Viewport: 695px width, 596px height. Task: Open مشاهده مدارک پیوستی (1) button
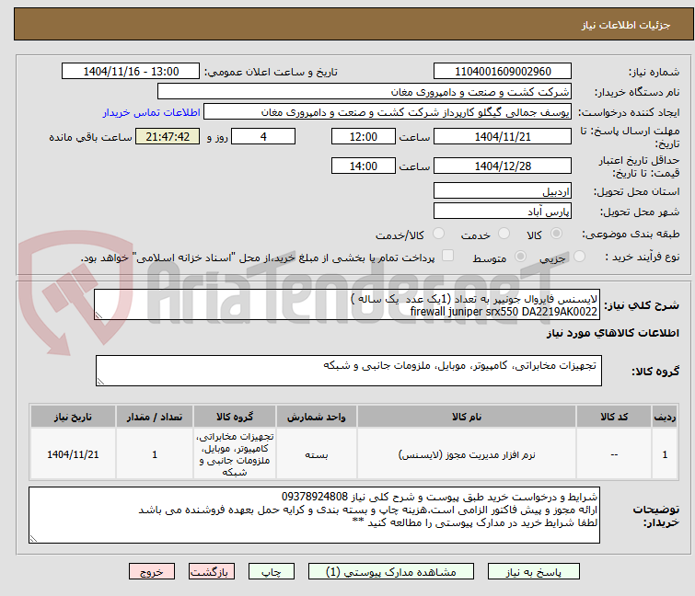pyautogui.click(x=391, y=572)
